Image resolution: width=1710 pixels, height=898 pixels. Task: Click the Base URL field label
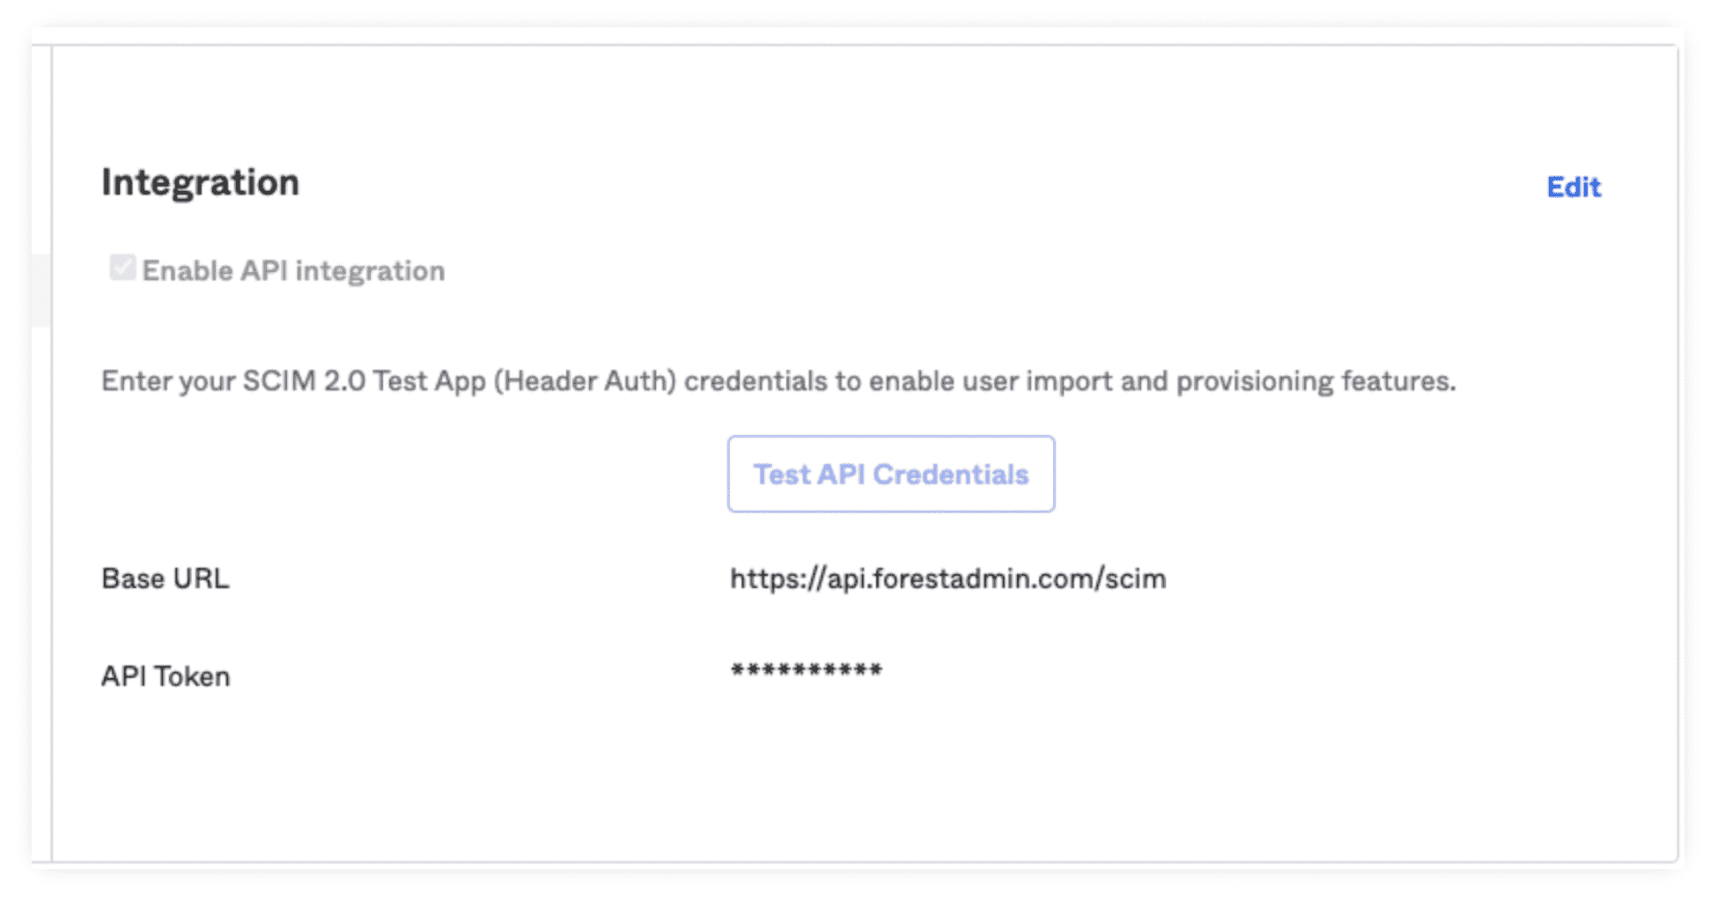pyautogui.click(x=165, y=578)
